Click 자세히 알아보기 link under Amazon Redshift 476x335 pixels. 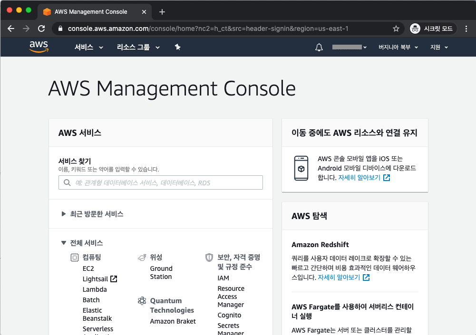(339, 278)
